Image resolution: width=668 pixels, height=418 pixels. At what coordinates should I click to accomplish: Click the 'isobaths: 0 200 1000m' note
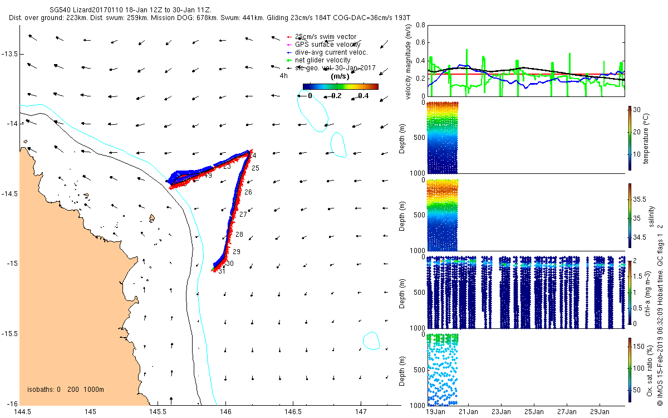point(66,390)
